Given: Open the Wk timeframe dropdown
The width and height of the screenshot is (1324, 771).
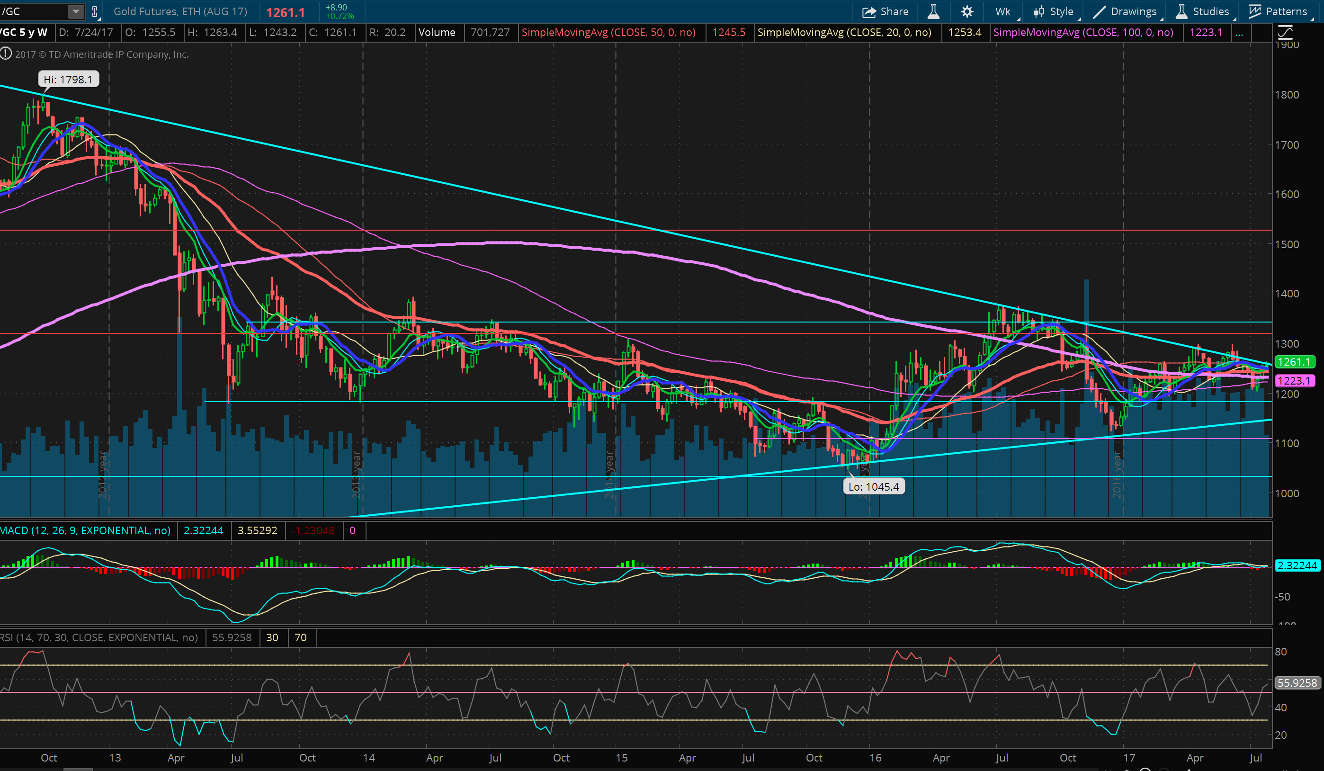Looking at the screenshot, I should click(1003, 11).
